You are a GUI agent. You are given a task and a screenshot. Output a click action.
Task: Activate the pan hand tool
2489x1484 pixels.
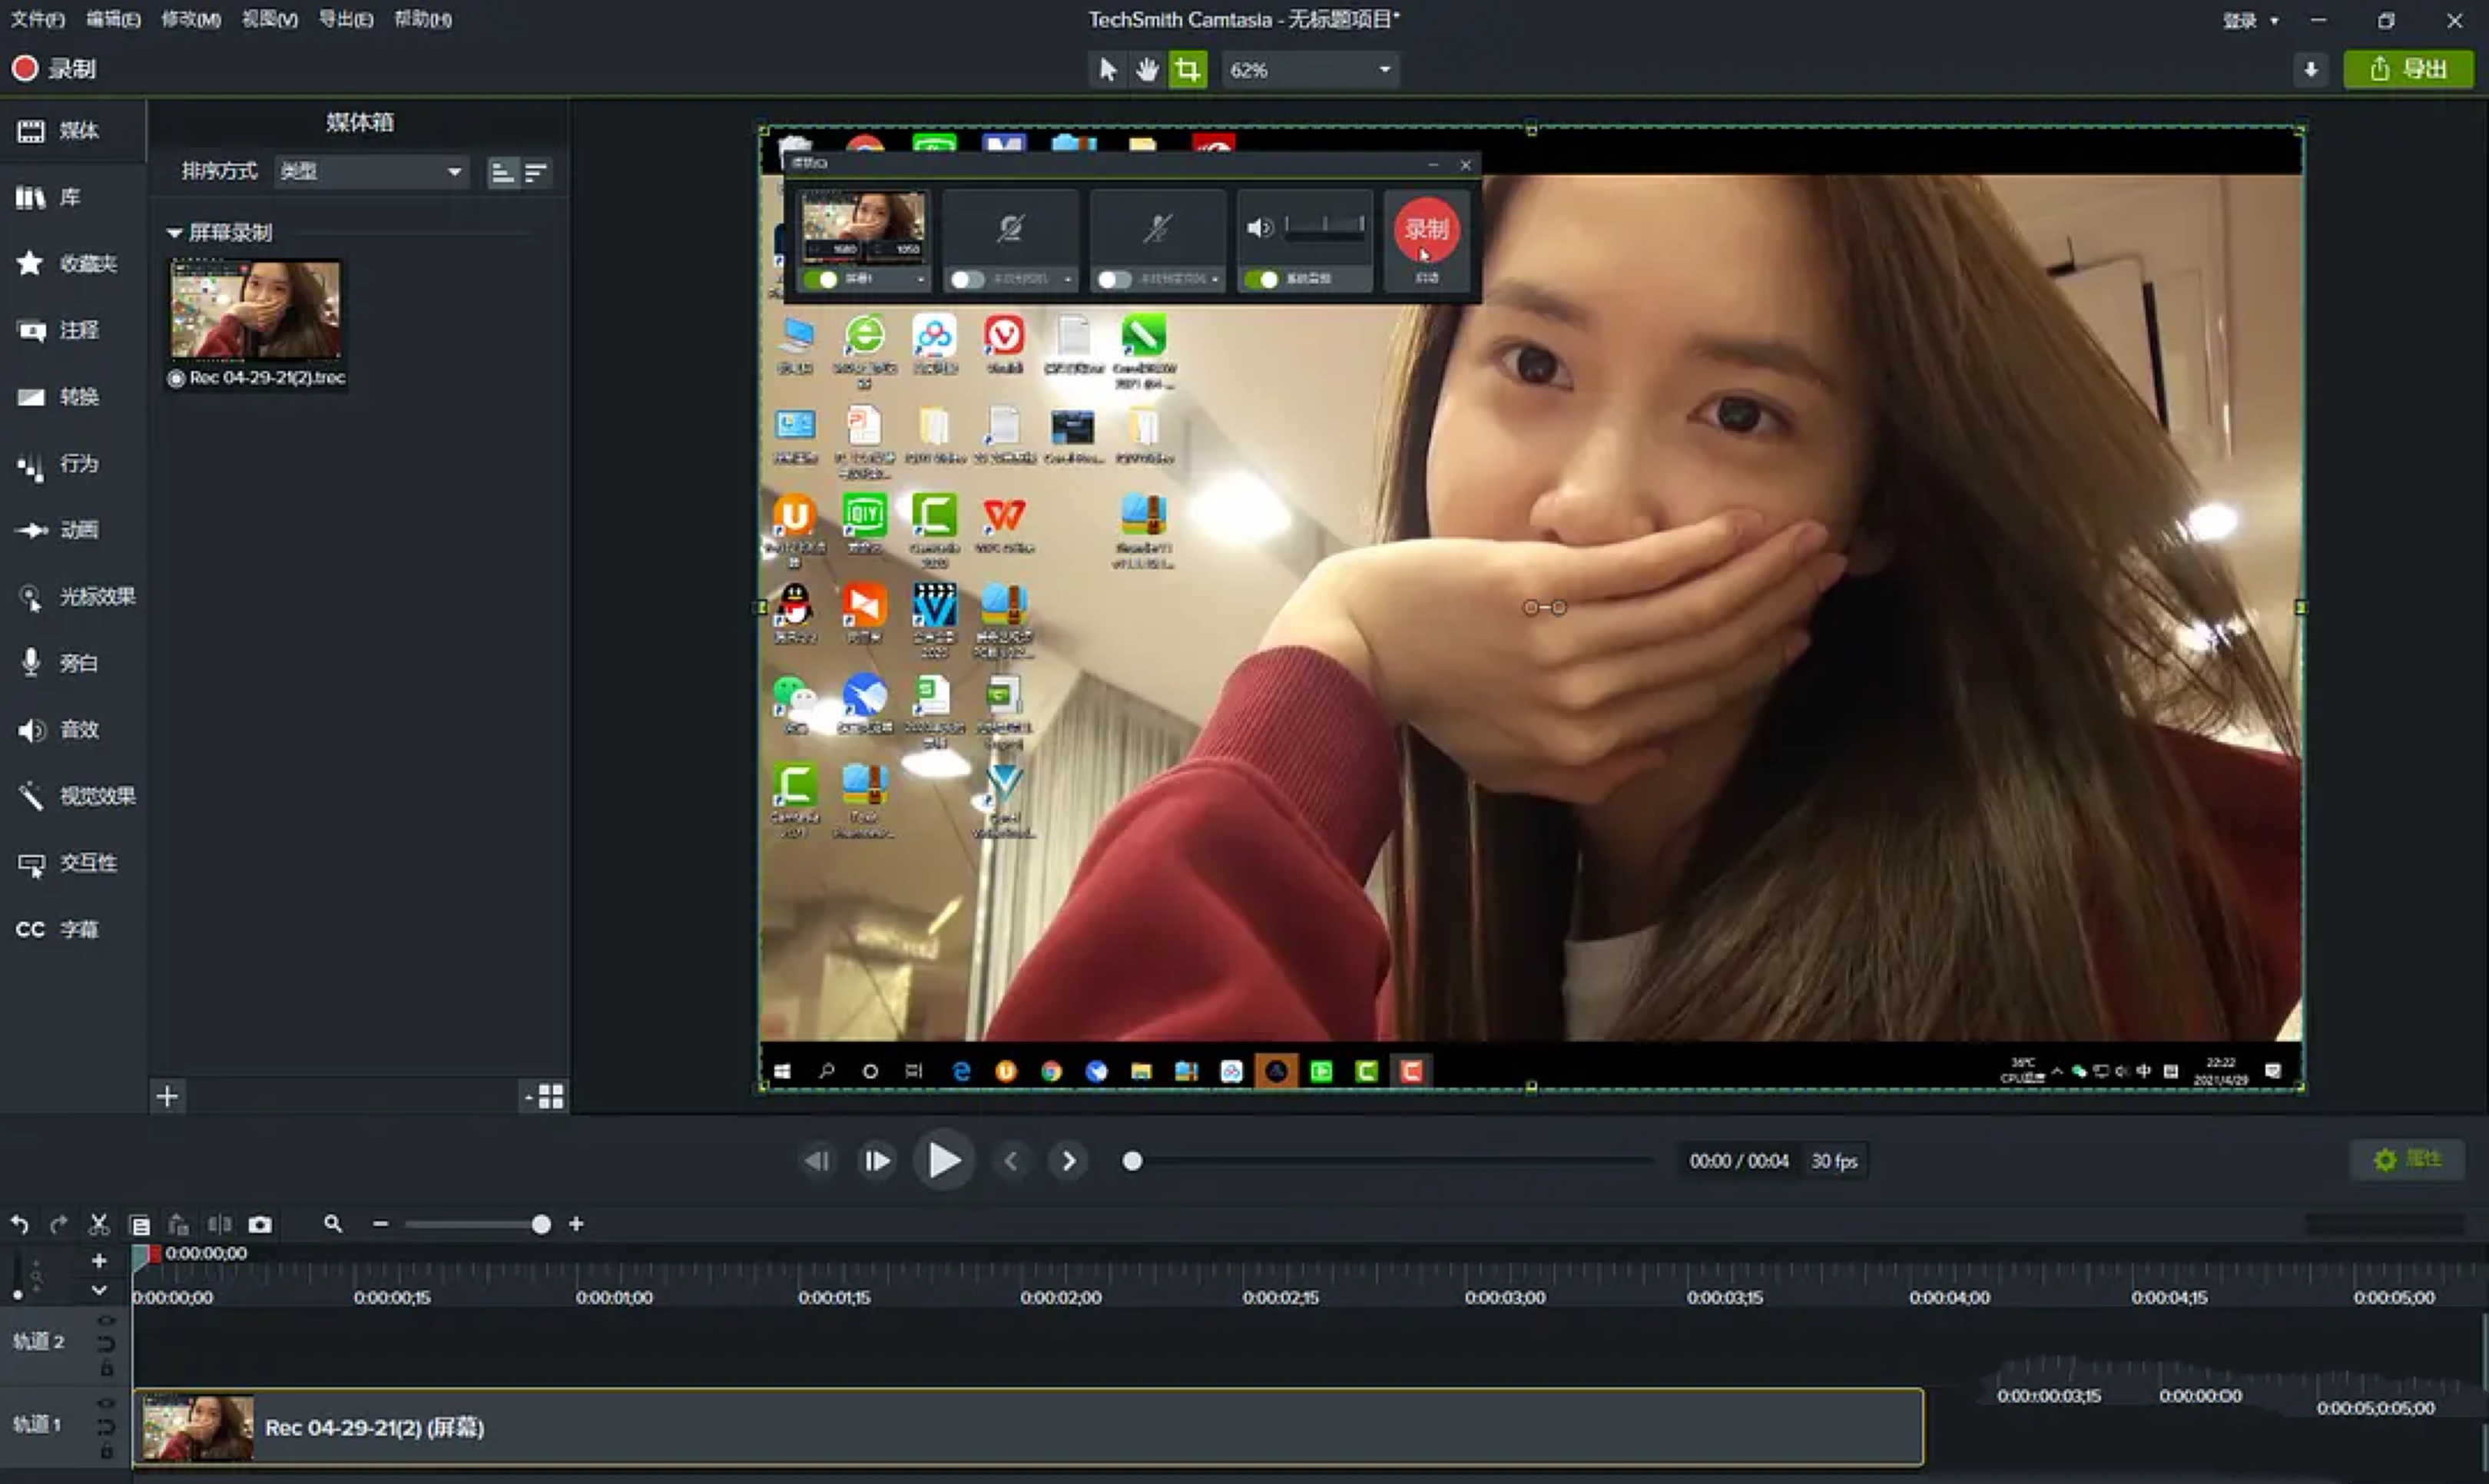point(1146,69)
